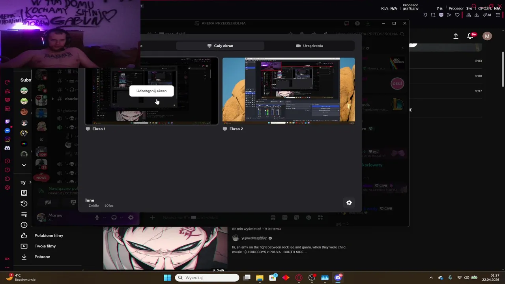Image resolution: width=505 pixels, height=284 pixels.
Task: Expand the Ty section arrow
Action: click(30, 182)
